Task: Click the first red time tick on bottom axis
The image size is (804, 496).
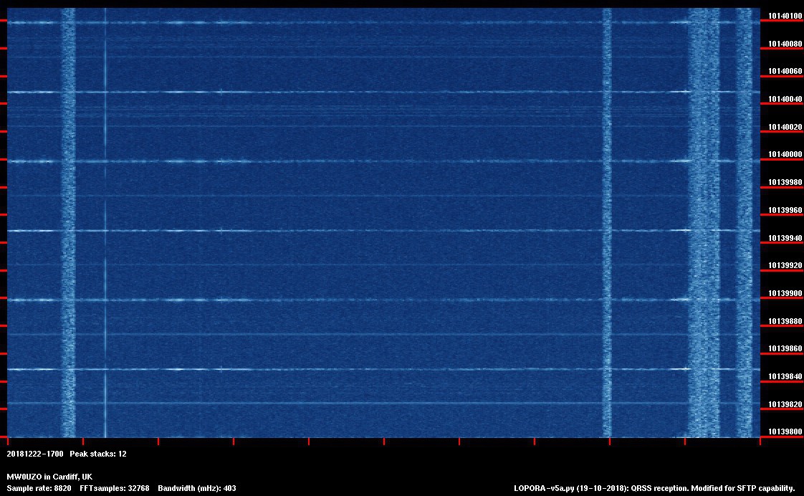Action: [x=8, y=442]
